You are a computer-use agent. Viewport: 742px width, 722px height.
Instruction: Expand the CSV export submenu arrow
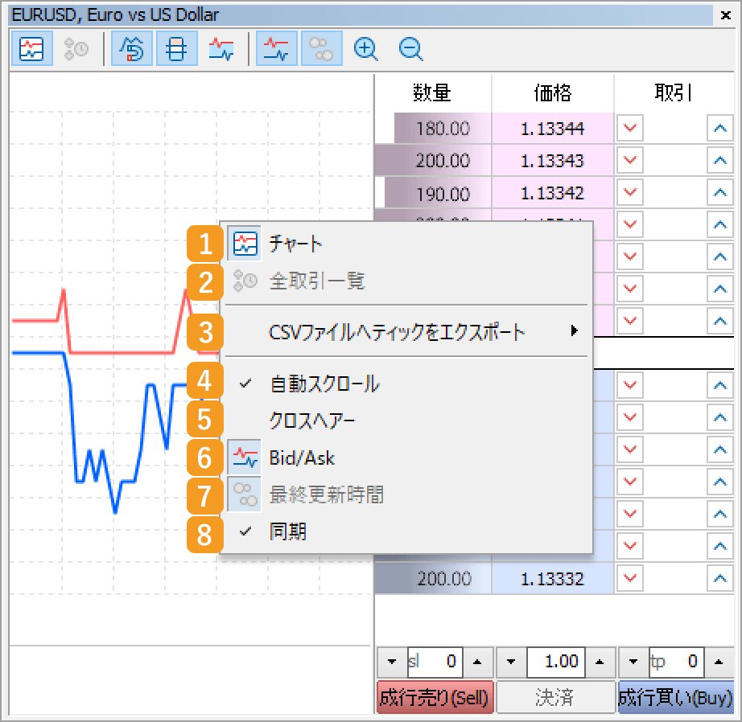coord(574,330)
